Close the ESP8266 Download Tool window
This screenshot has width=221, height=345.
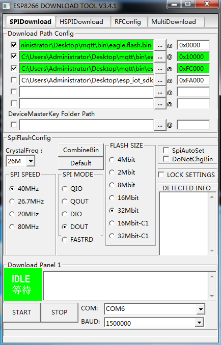(207, 4)
